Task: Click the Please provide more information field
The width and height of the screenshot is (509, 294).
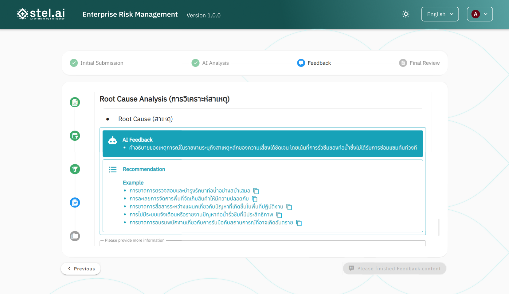Action: coord(263,243)
